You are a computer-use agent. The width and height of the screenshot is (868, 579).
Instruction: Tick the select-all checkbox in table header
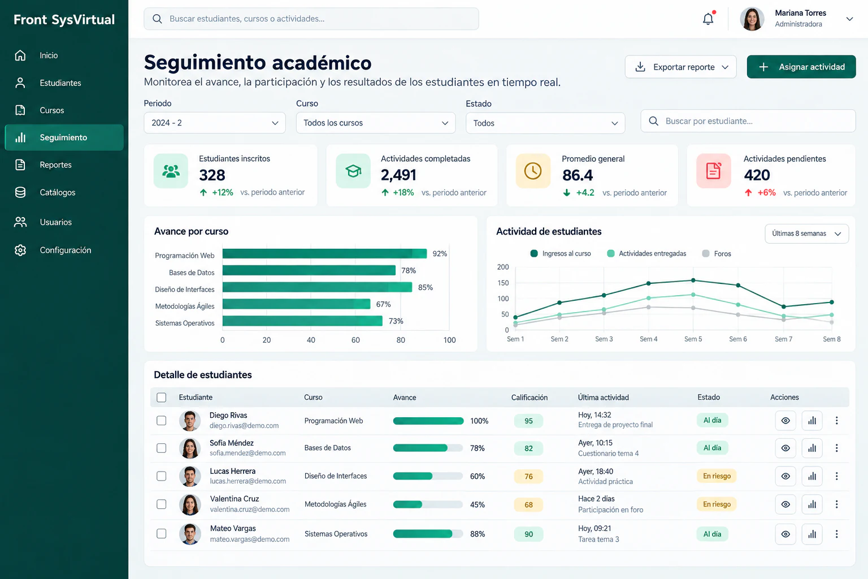coord(162,397)
